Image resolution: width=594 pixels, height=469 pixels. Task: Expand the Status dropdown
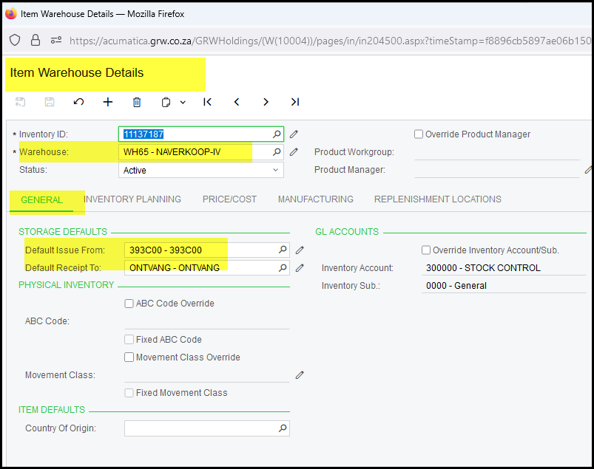point(277,170)
